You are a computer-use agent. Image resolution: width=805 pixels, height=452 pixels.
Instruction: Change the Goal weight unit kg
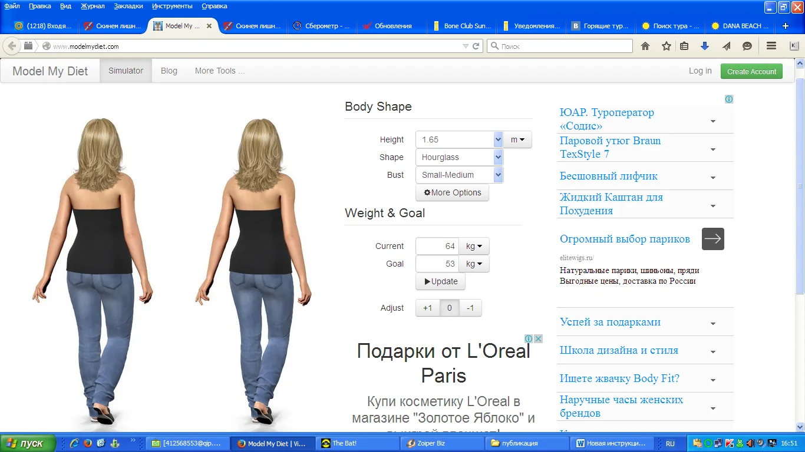[x=474, y=264]
